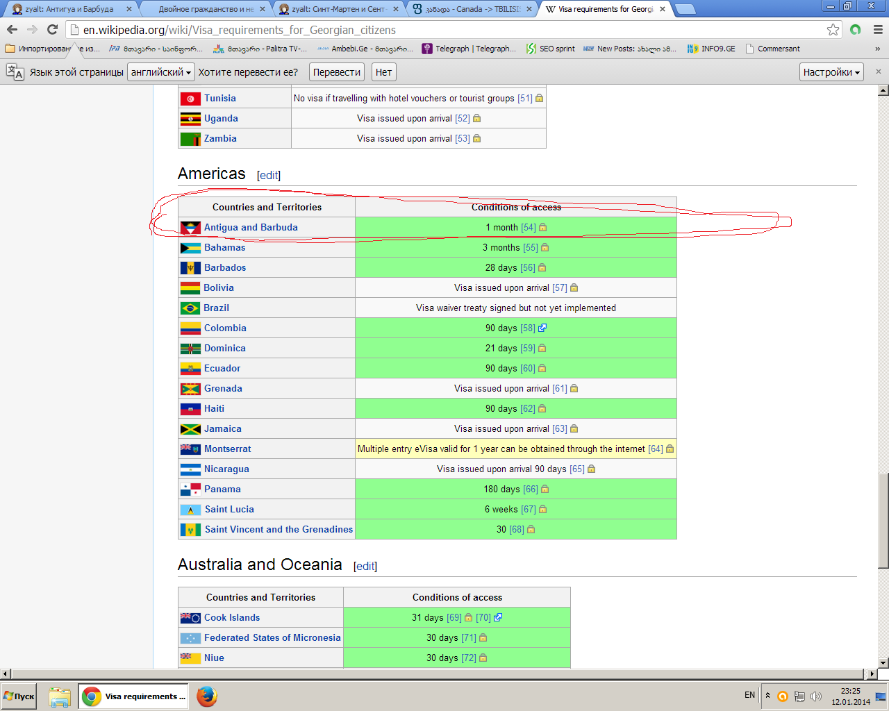Click the Brazil flag icon
The height and width of the screenshot is (711, 889).
[190, 308]
